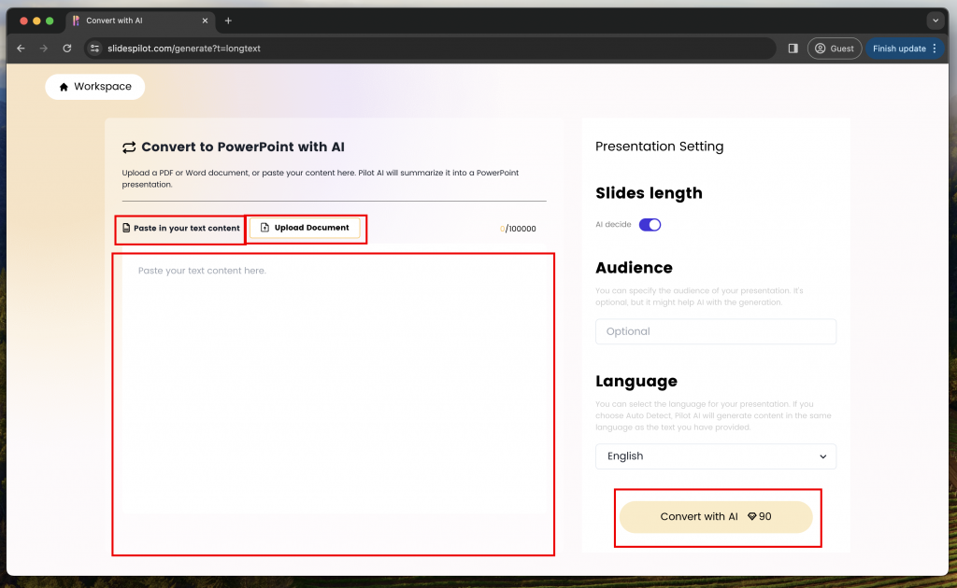Viewport: 957px width, 588px height.
Task: Switch to Paste in your text content tab
Action: (180, 228)
